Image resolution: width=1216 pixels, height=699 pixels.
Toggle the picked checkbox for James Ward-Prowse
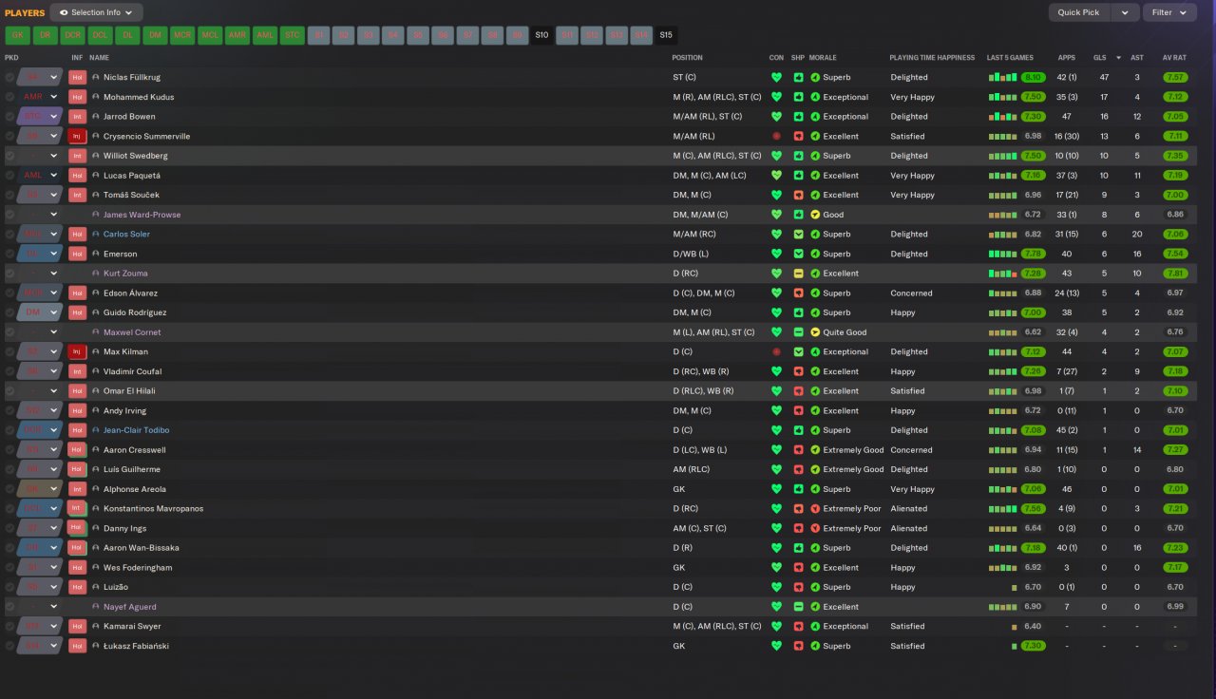9,215
